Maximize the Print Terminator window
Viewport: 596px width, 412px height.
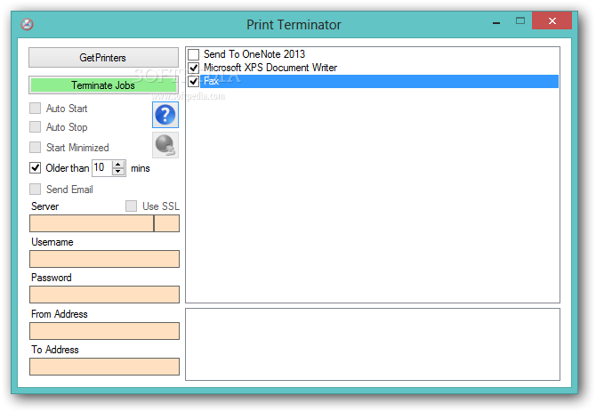[520, 20]
